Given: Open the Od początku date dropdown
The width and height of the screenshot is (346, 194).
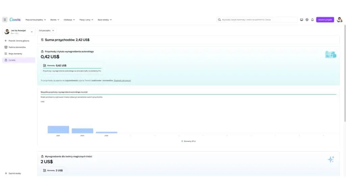Looking at the screenshot, I should 47,31.
